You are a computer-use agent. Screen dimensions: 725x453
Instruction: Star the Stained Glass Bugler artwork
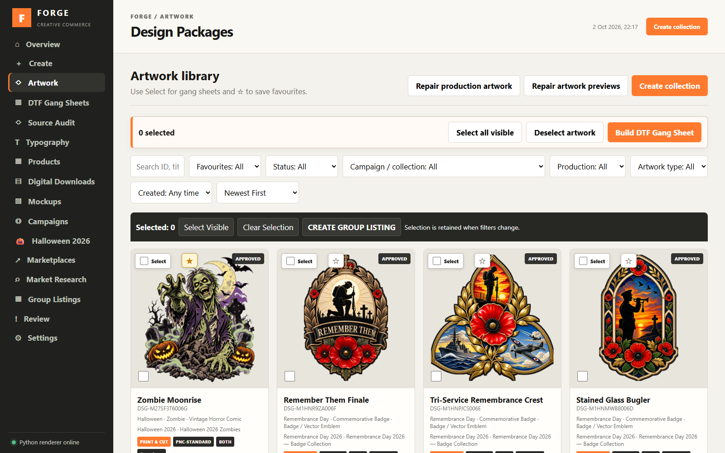[628, 261]
